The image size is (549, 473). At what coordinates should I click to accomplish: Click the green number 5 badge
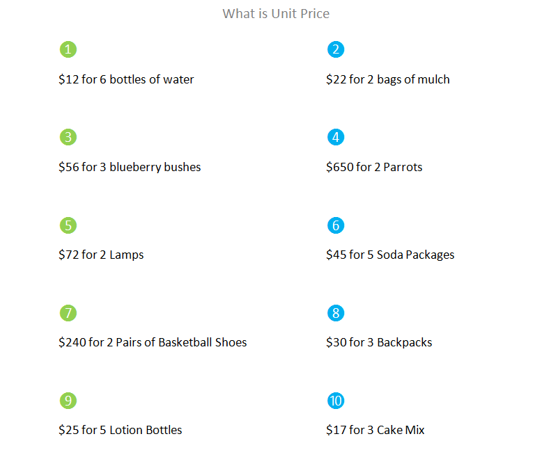click(x=68, y=225)
